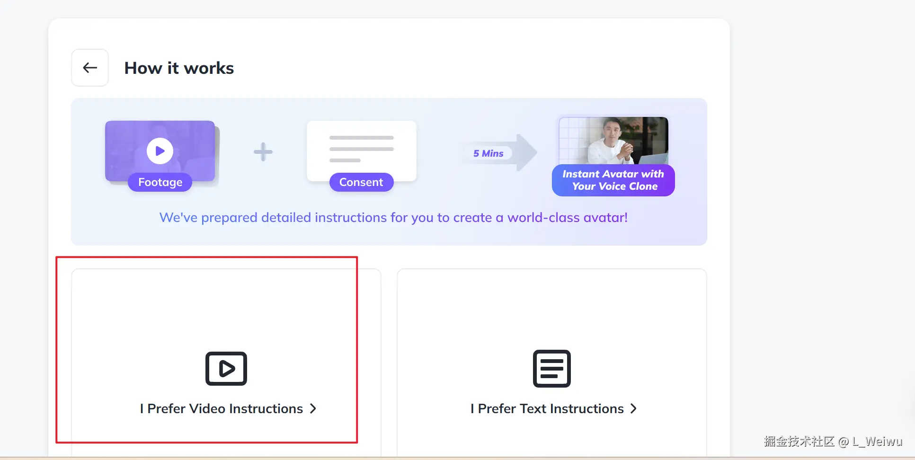Viewport: 915px width, 460px height.
Task: Click the video play icon above Video Instructions
Action: click(x=226, y=368)
